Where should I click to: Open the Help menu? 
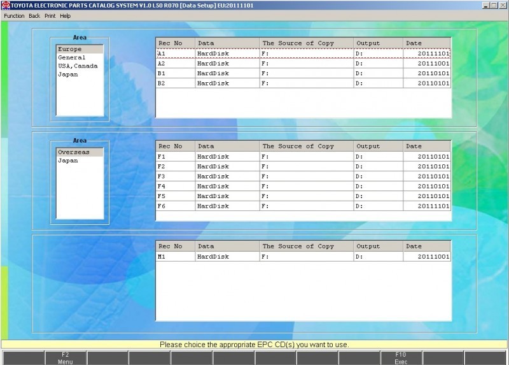pos(65,16)
